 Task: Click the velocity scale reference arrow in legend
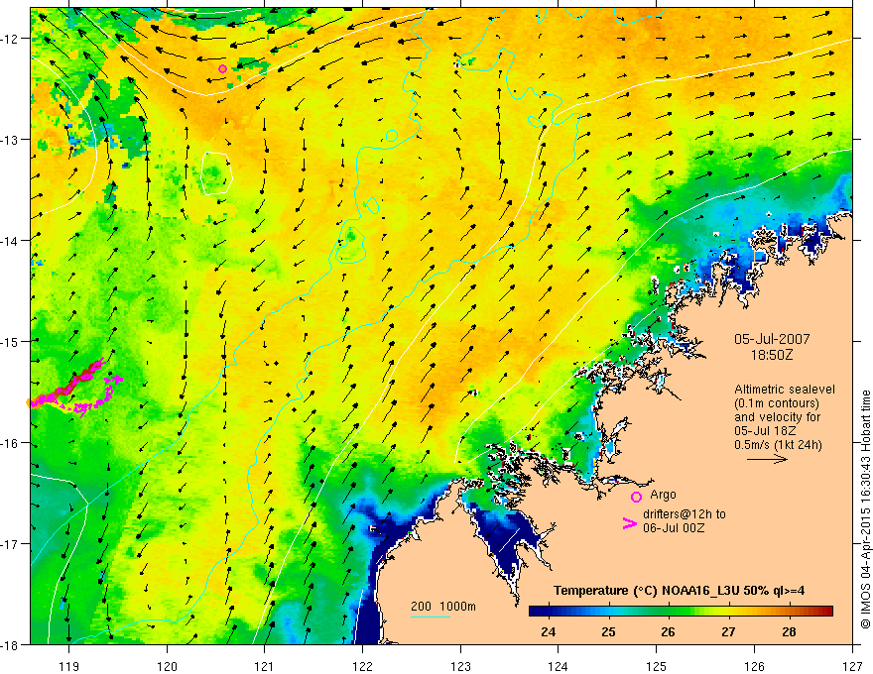767,459
